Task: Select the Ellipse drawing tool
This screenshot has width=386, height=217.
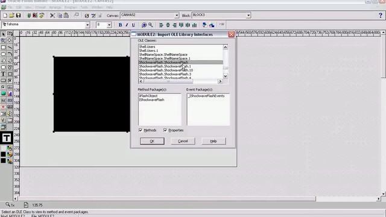Action: coord(3,54)
